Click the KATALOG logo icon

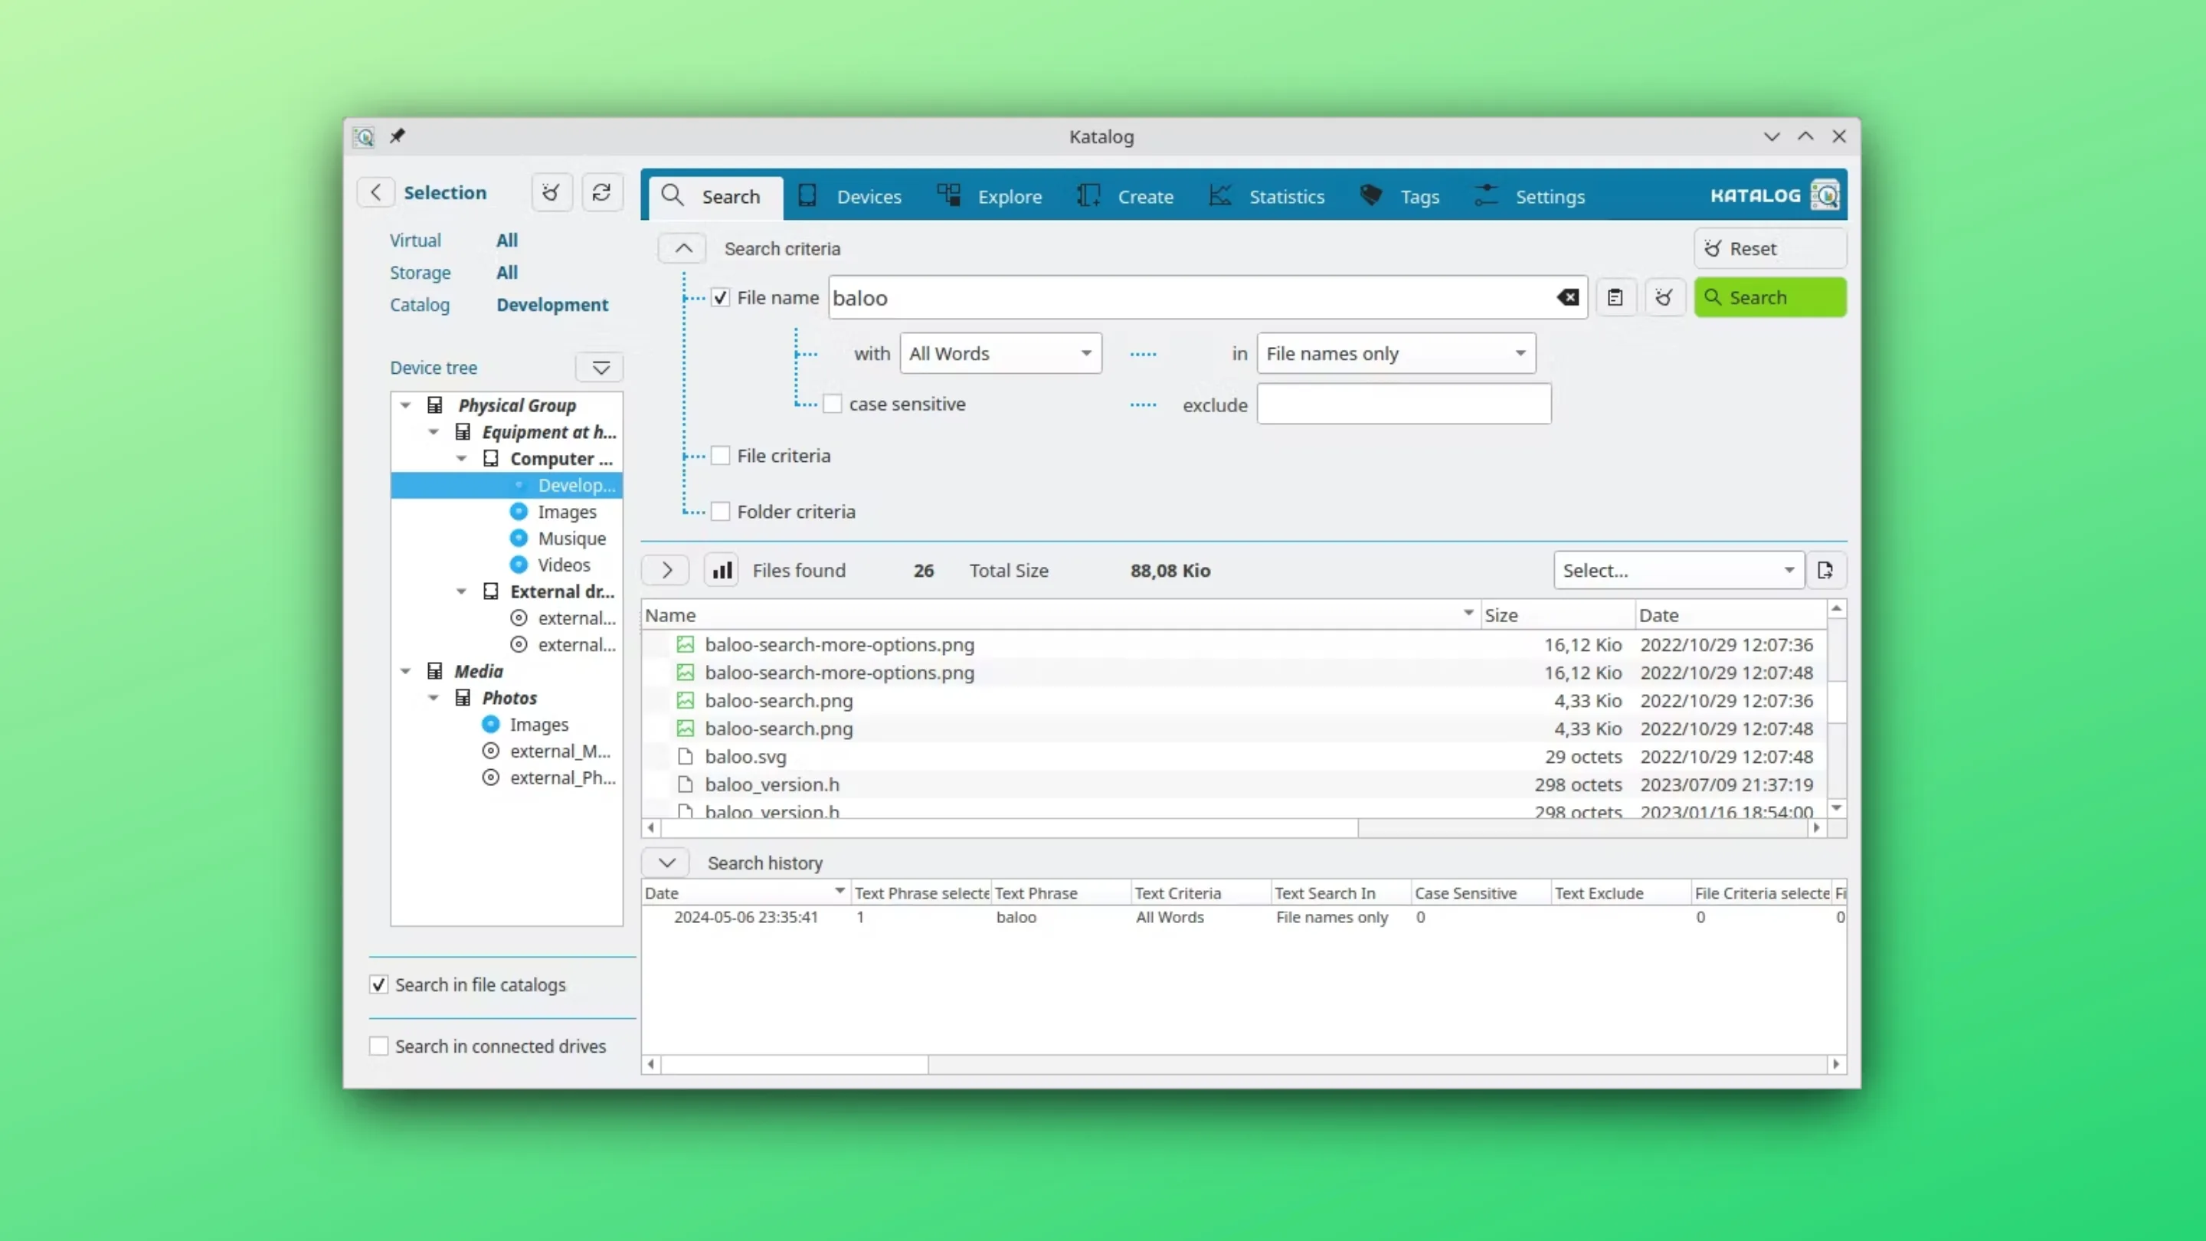1827,195
